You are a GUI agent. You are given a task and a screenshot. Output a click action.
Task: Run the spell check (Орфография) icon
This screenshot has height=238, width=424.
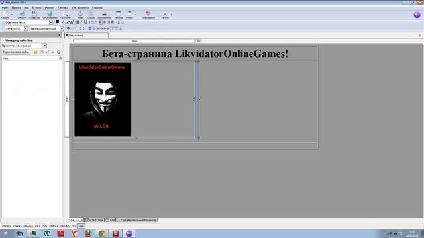coord(148,15)
